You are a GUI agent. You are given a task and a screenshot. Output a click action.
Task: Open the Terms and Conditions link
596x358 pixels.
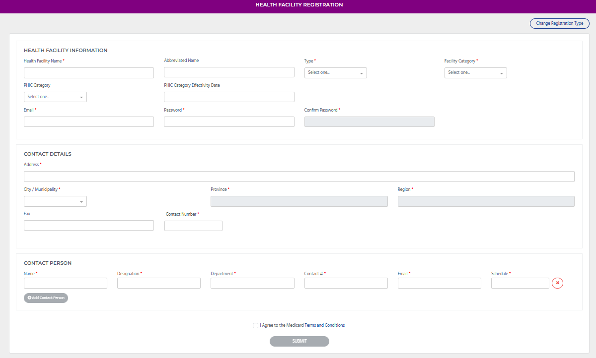[325, 325]
